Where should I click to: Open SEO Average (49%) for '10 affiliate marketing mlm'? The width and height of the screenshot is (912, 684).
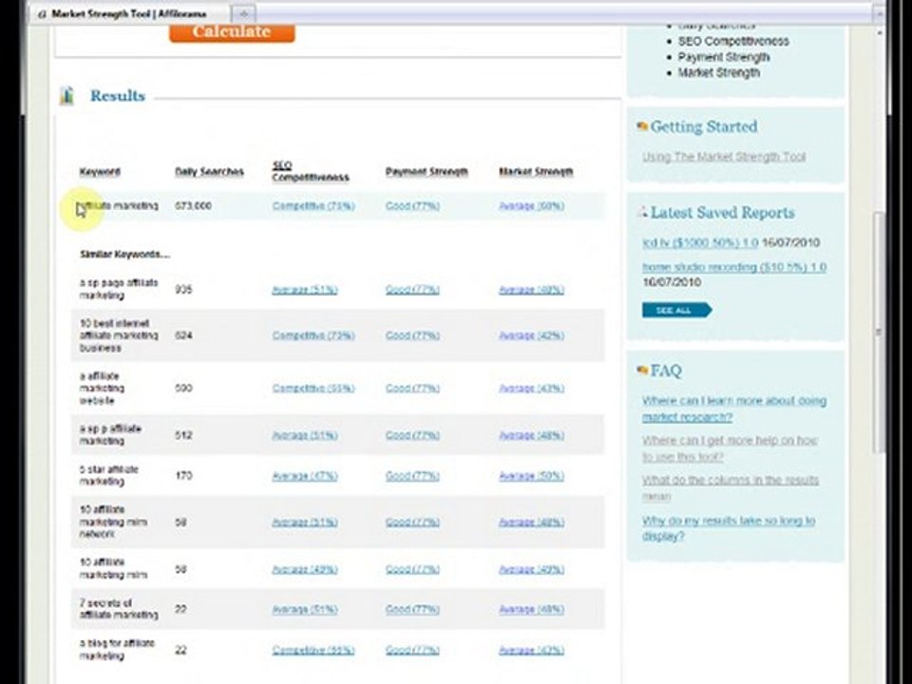point(305,569)
